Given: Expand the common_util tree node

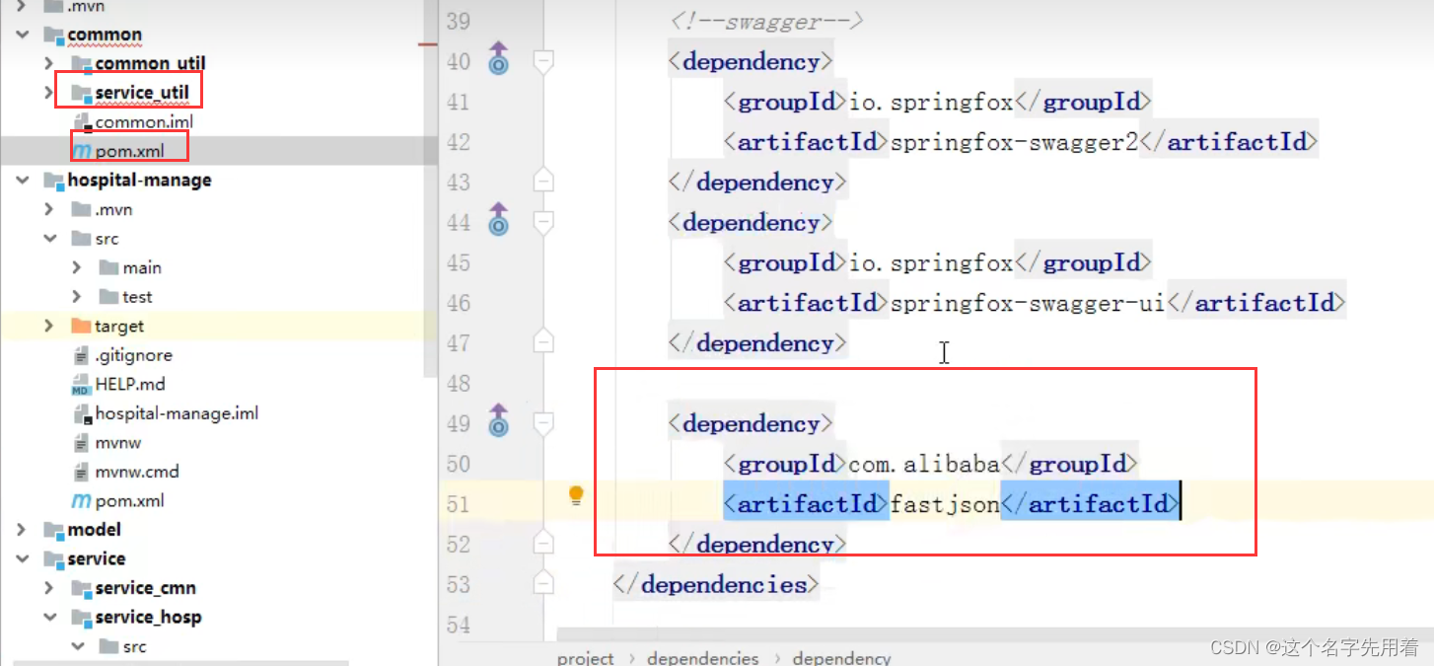Looking at the screenshot, I should coord(49,64).
